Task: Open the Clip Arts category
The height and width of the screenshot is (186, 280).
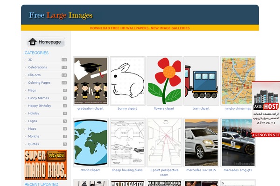Action: coord(34,75)
